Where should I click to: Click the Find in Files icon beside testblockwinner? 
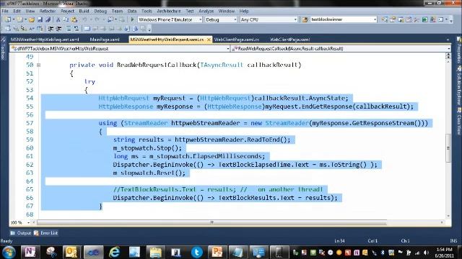(305, 19)
